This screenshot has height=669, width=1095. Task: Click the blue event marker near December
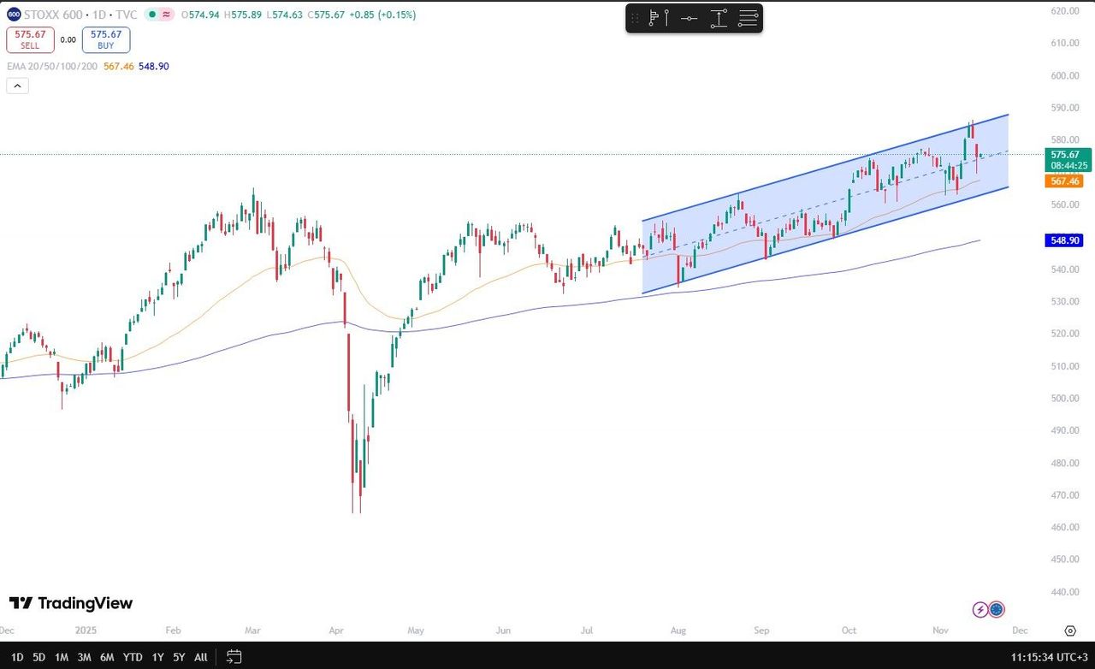[997, 609]
